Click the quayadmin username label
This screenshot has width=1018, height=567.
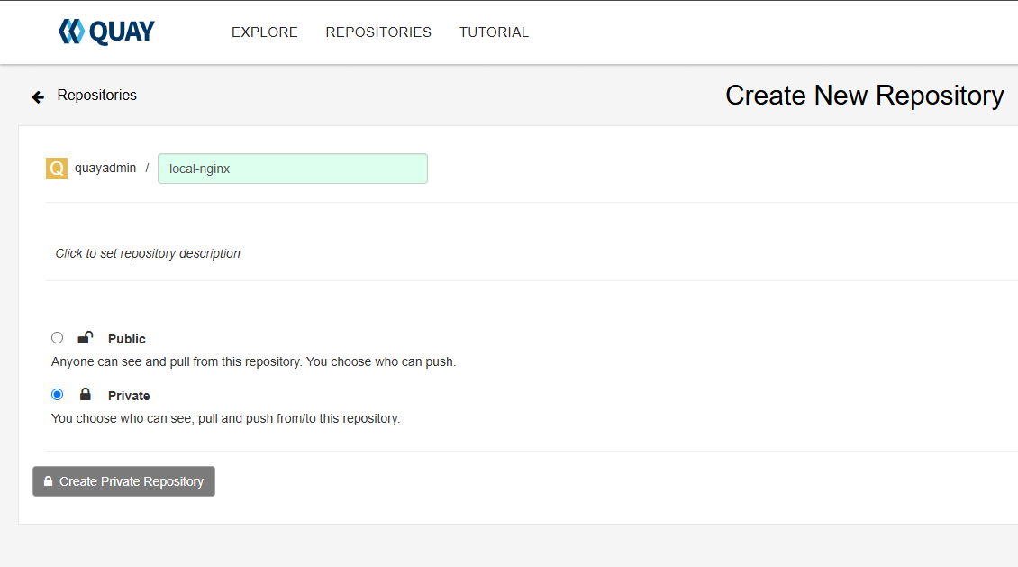(x=105, y=168)
